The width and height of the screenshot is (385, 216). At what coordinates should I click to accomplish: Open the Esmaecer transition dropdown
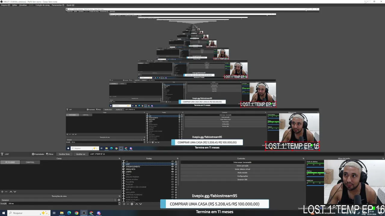58,200
